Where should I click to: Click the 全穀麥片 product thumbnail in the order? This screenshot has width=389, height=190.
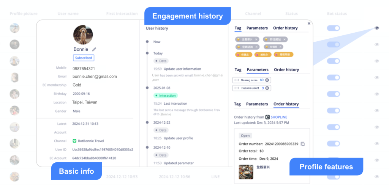tap(246, 171)
